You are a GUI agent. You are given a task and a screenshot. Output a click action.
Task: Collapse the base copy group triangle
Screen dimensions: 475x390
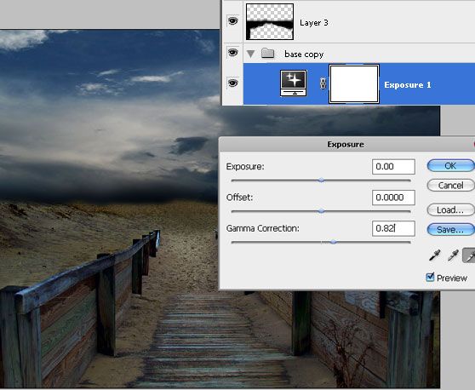click(250, 54)
